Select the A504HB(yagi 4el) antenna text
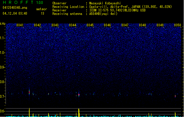The width and height of the screenshot is (184, 117). coord(103,14)
